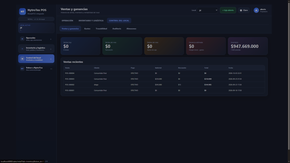Click the Volver a NytroTex link
Screen dimensions: 290x163
coord(36,69)
